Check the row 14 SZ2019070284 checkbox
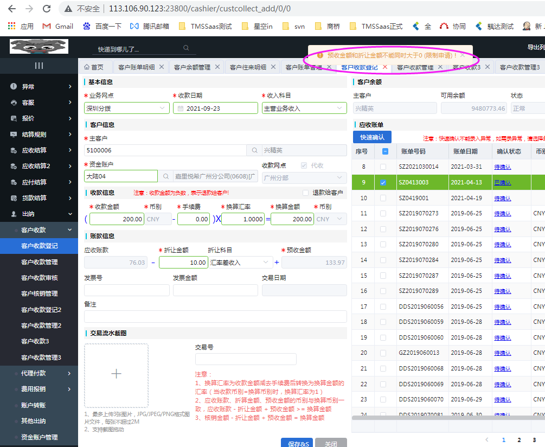This screenshot has width=545, height=447. click(383, 260)
